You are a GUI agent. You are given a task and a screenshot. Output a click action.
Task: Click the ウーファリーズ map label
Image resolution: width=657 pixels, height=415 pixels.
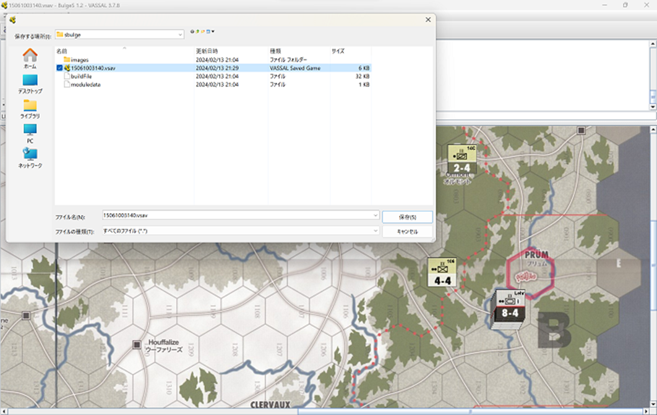point(164,350)
